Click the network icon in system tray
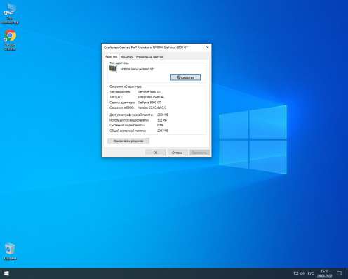Viewport: 348px width, 279px height. point(296,273)
